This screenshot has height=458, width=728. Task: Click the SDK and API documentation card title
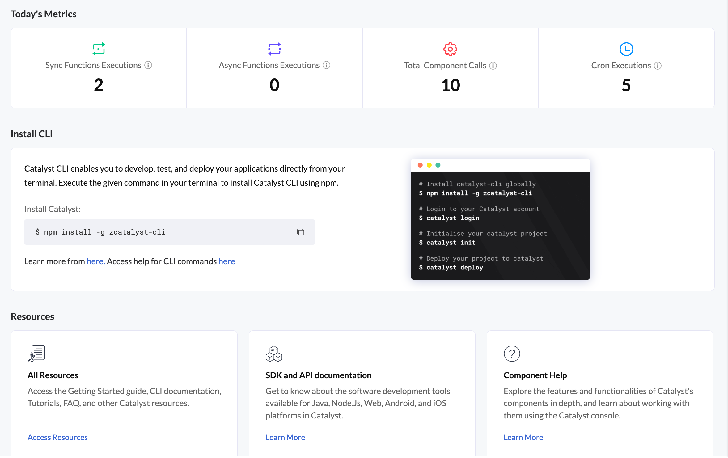(319, 375)
